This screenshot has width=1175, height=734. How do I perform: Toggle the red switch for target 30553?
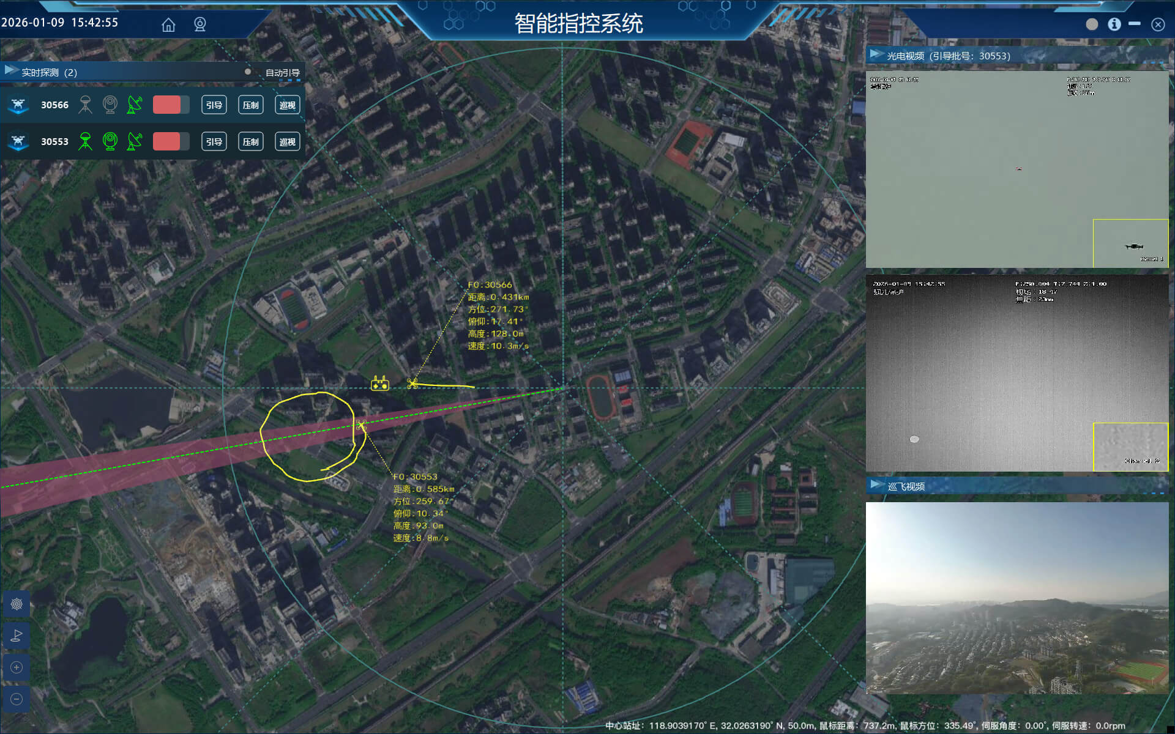(171, 141)
